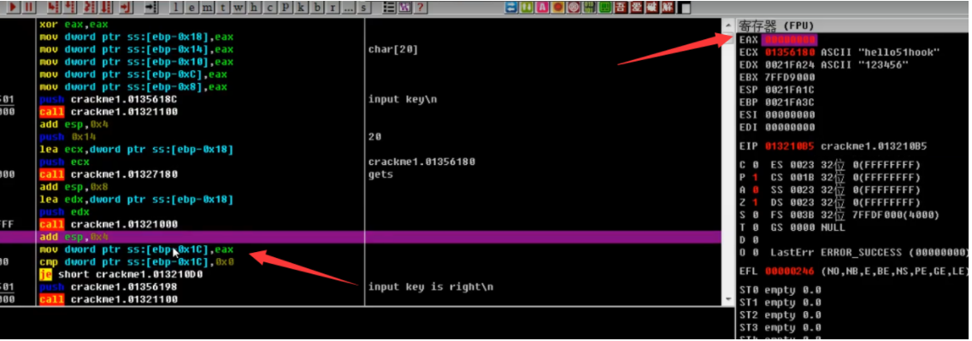The width and height of the screenshot is (972, 341).
Task: Select EDX register showing "123456"
Action: 824,64
